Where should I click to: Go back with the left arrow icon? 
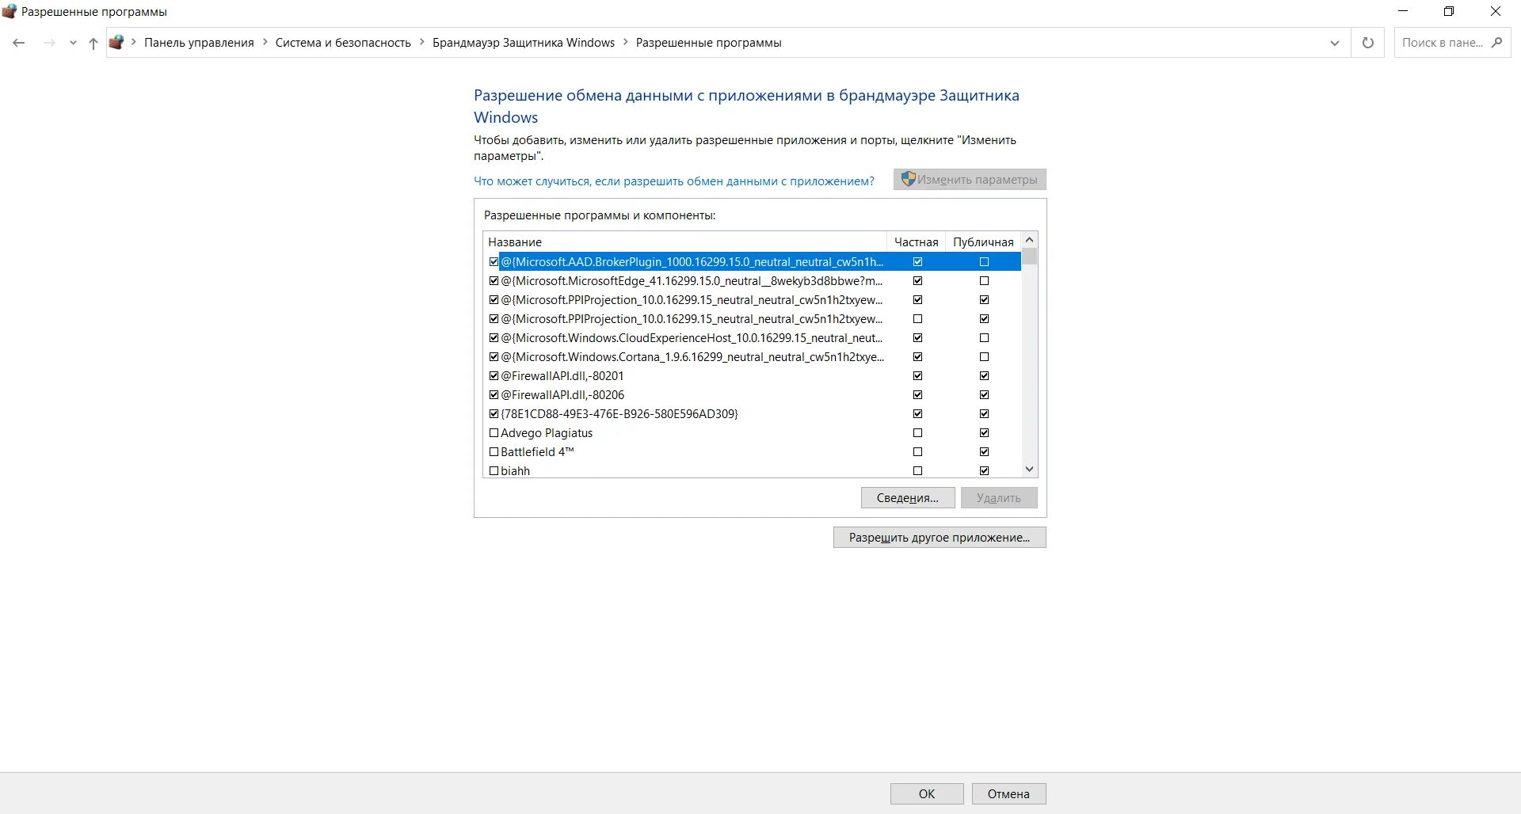pyautogui.click(x=19, y=43)
